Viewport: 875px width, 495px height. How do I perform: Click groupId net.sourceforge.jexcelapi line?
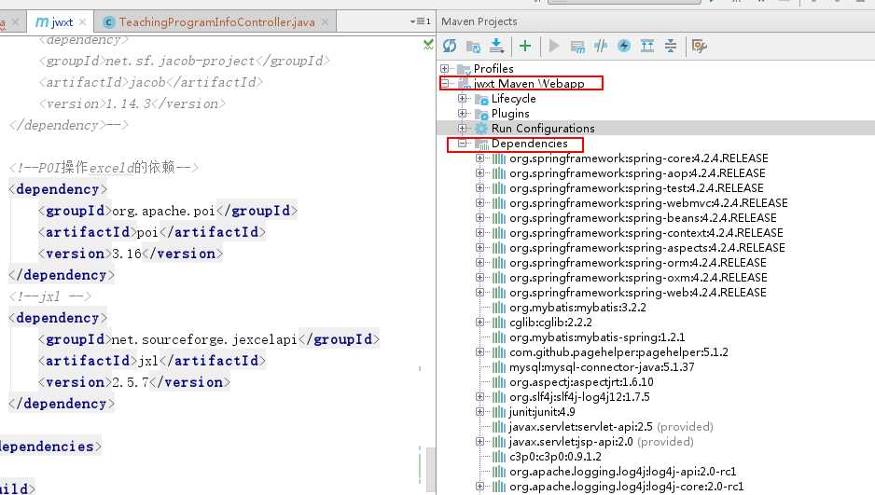tap(209, 339)
